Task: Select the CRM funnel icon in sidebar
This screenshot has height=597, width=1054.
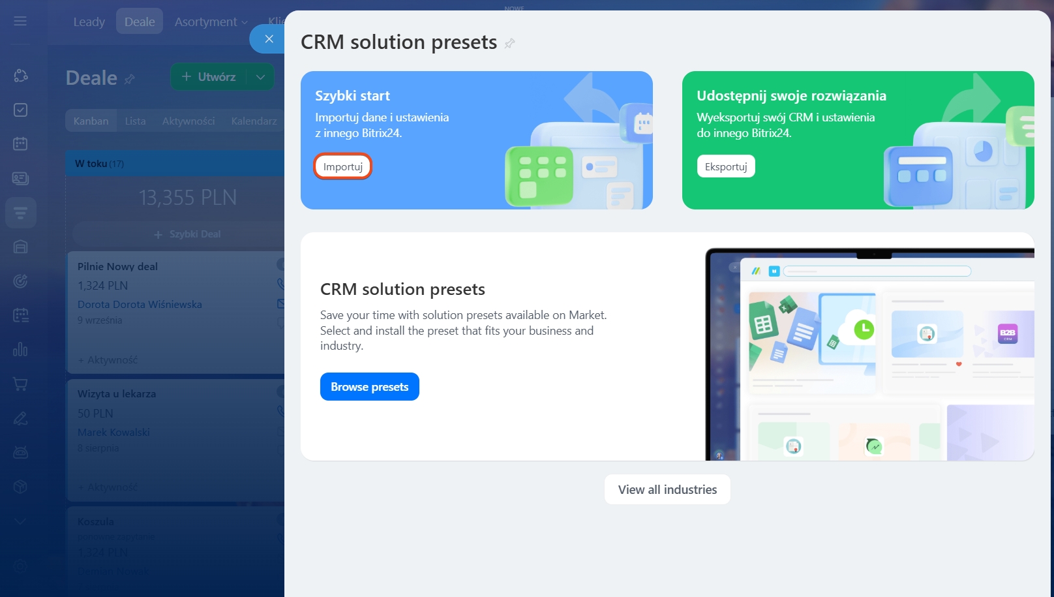Action: tap(20, 213)
